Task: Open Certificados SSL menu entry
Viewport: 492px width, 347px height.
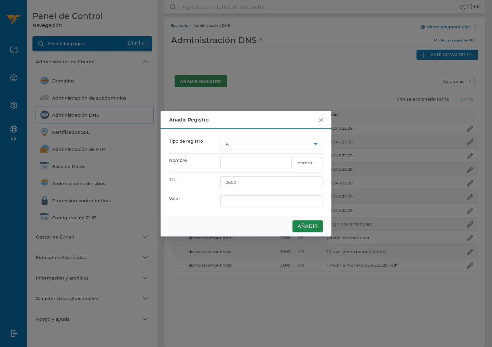Action: tap(95, 132)
